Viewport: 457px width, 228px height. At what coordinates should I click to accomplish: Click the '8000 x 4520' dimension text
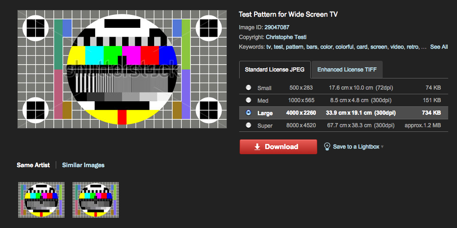point(301,125)
